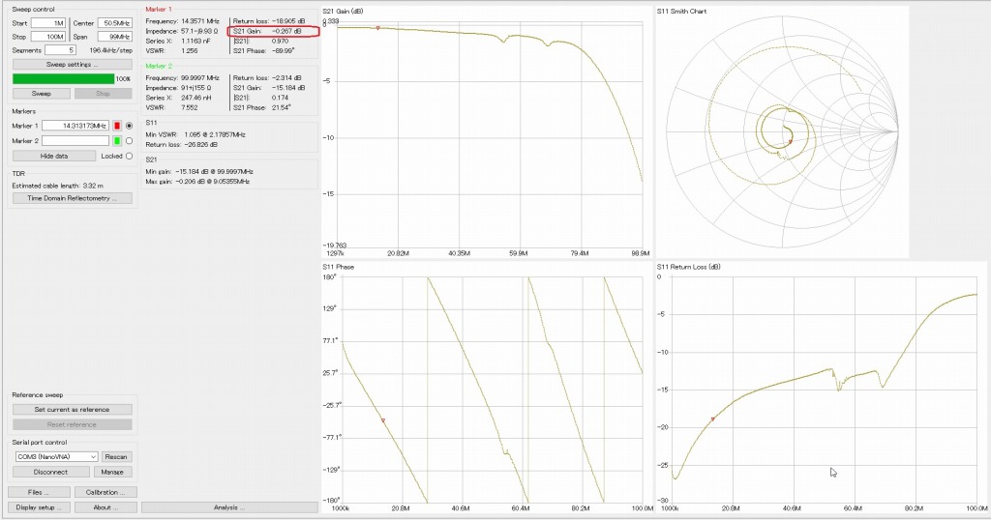This screenshot has width=991, height=520.
Task: Click Marker 1 Frequency 14.3571 MHz value
Action: pyautogui.click(x=200, y=21)
